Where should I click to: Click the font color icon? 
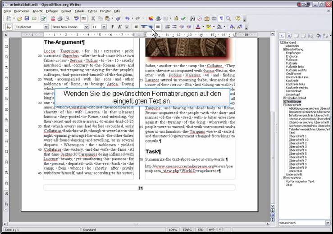[198, 27]
